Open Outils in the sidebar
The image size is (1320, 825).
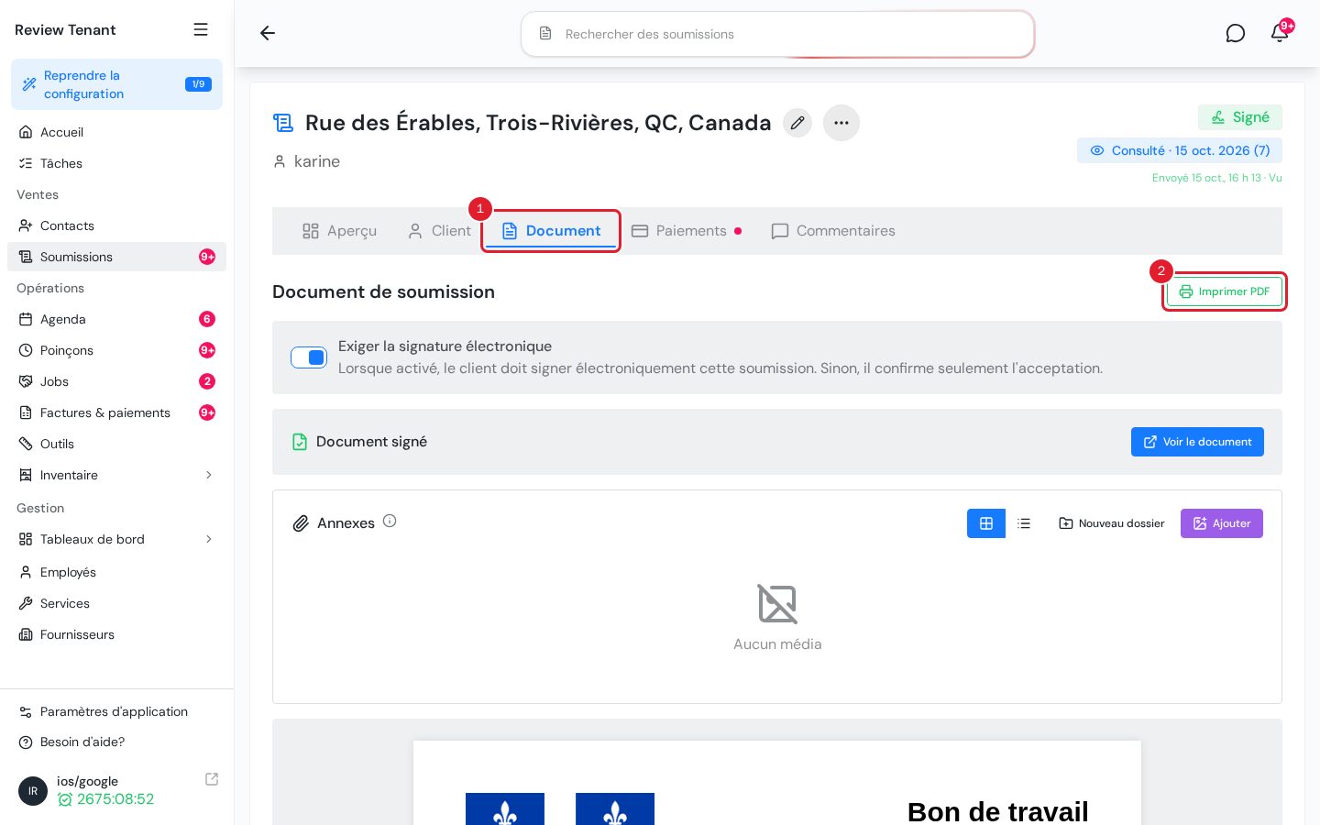coord(116,444)
